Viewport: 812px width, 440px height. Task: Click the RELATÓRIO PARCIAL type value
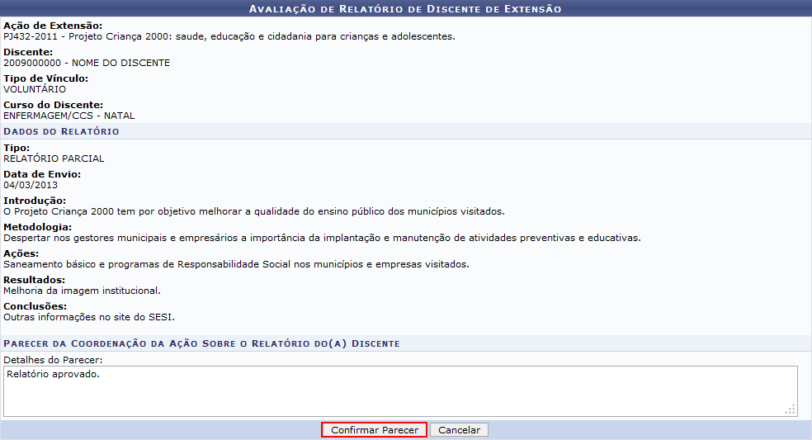tap(54, 158)
